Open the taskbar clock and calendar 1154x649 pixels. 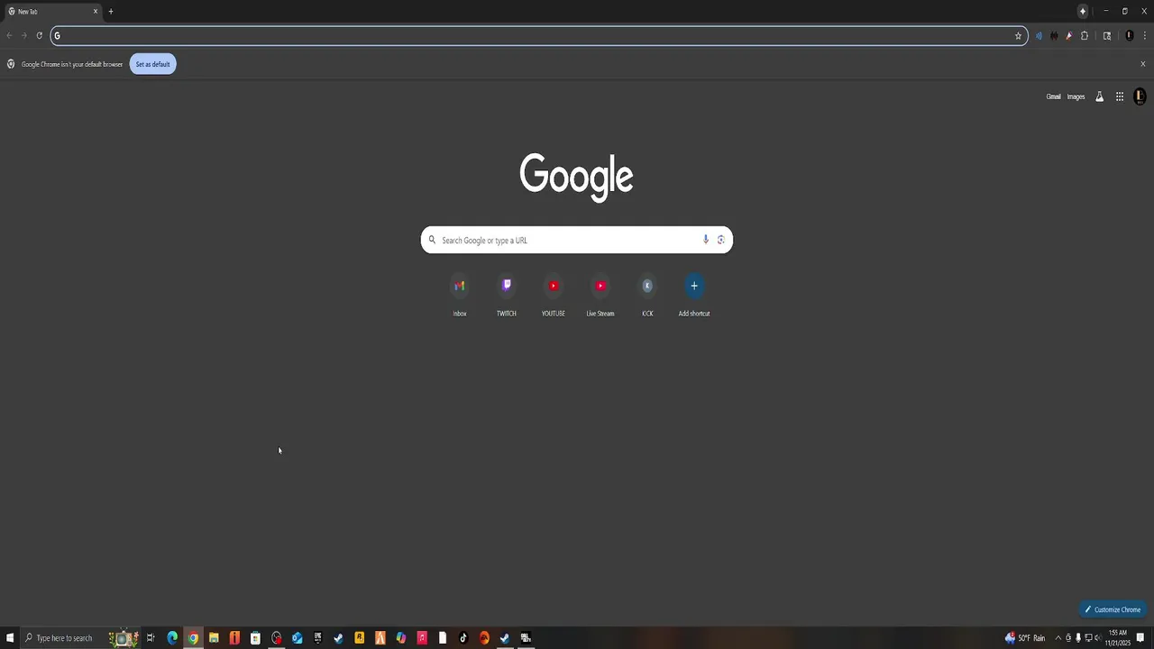coord(1119,638)
